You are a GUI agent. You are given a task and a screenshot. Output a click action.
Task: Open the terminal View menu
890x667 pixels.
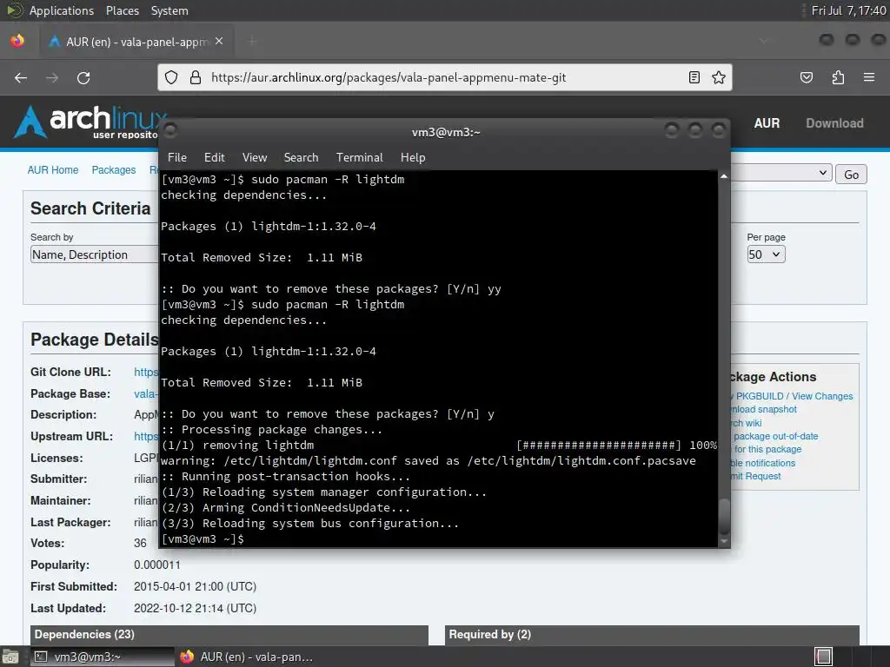tap(255, 158)
